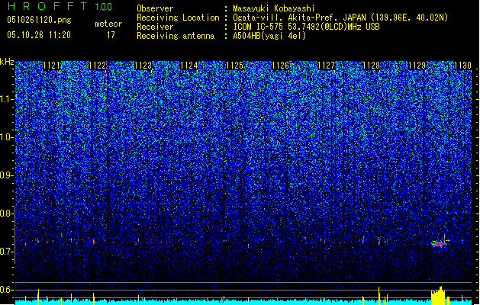The height and width of the screenshot is (305, 480).
Task: Click the 0.9 kHz axis label
Action: tap(6, 175)
